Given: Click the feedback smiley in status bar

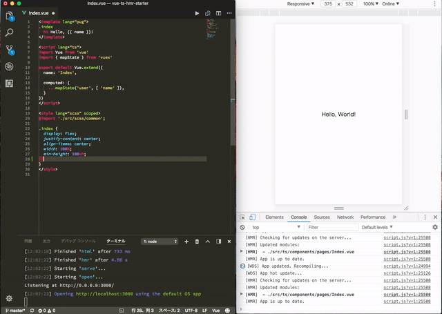Looking at the screenshot, I should pyautogui.click(x=227, y=311).
